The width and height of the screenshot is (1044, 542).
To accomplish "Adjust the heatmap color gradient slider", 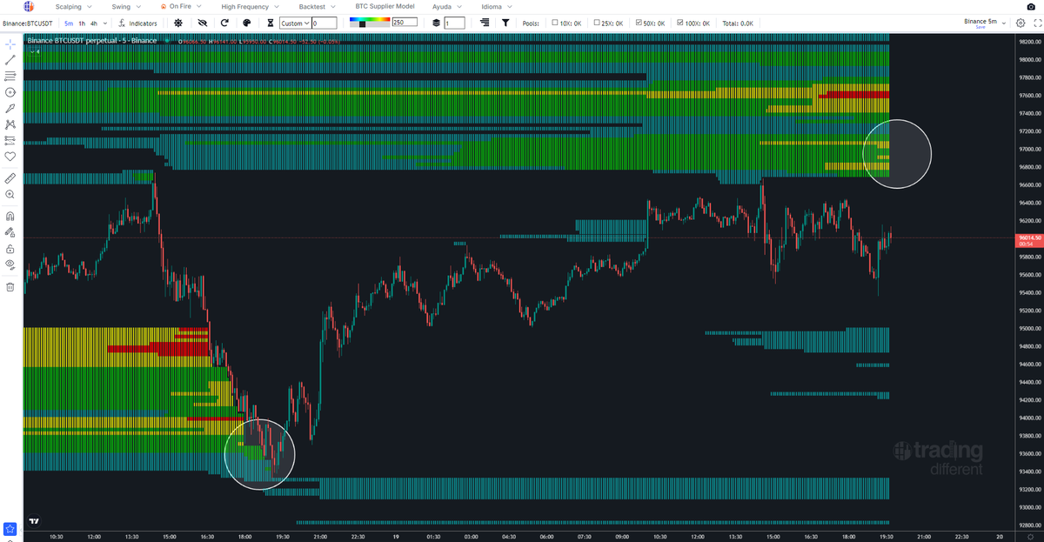I will point(369,23).
